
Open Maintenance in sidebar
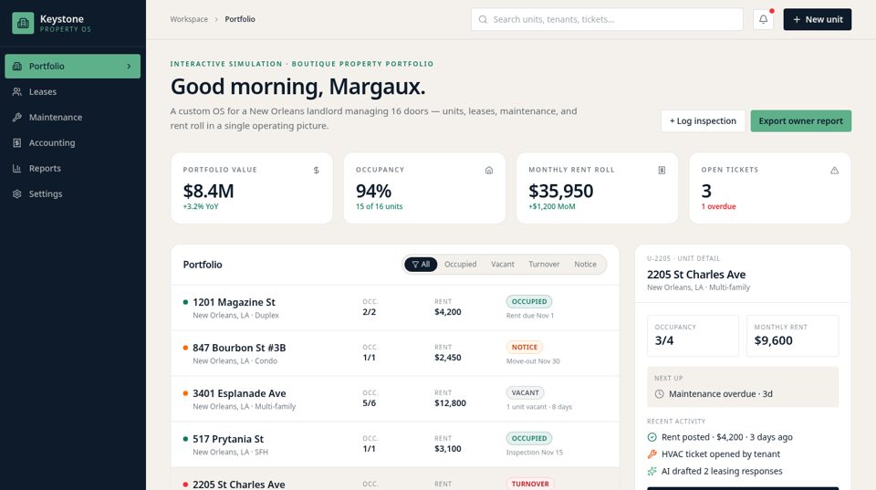click(73, 118)
